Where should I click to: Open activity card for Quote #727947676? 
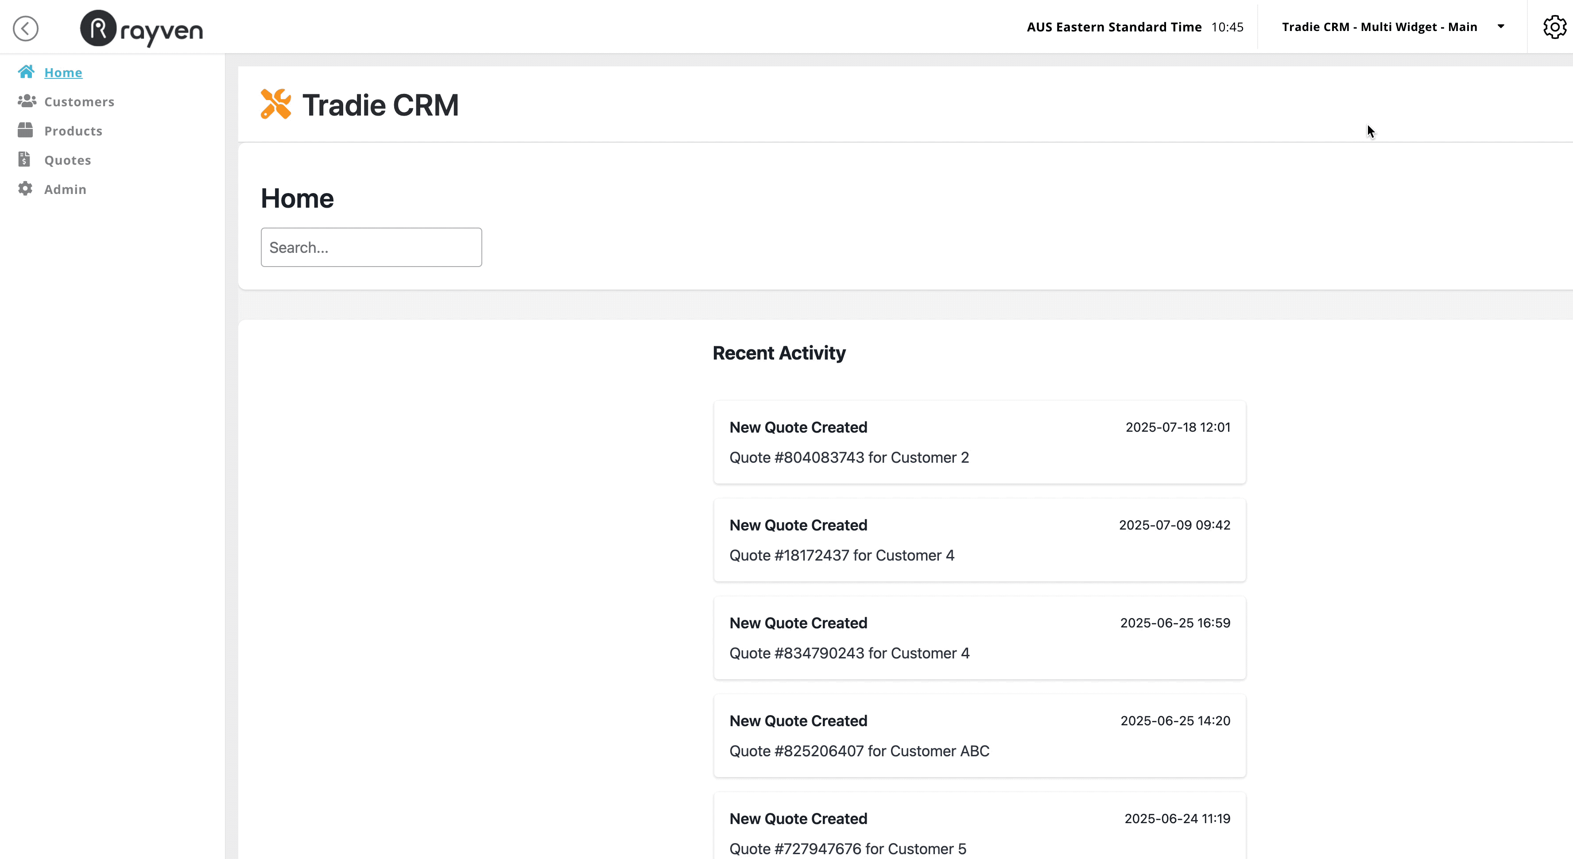pyautogui.click(x=980, y=826)
